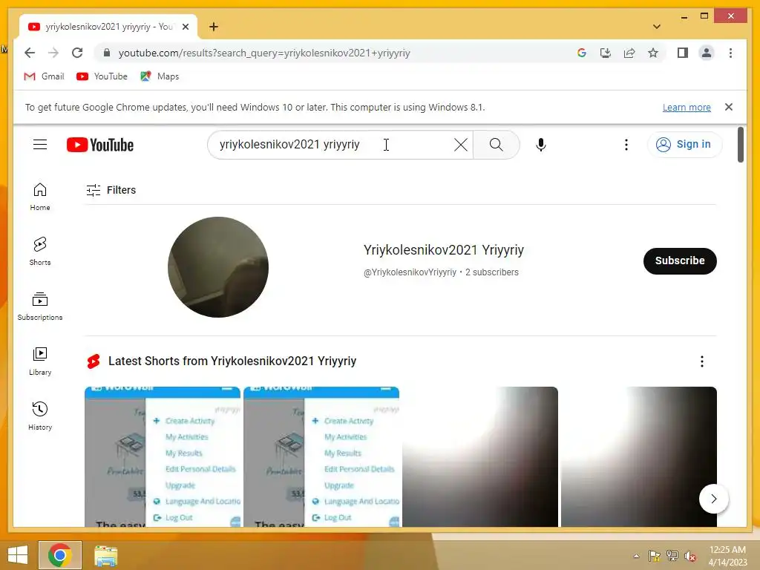Reload the page
The image size is (760, 570).
coord(77,53)
